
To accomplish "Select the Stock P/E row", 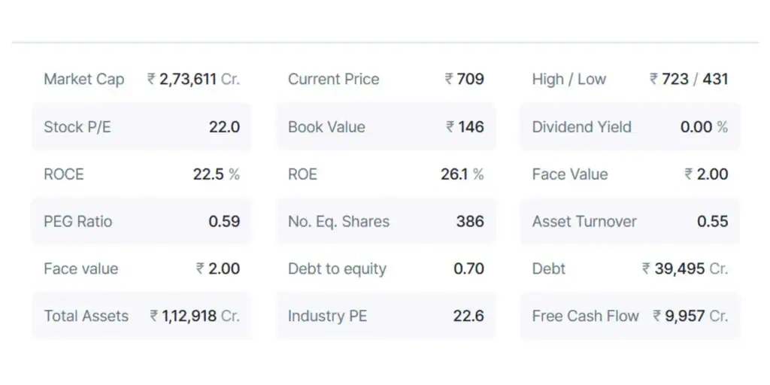I will coord(141,127).
